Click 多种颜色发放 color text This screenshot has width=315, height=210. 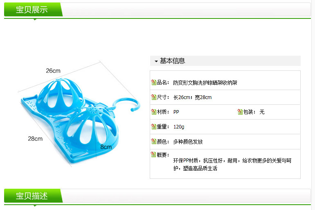click(188, 142)
